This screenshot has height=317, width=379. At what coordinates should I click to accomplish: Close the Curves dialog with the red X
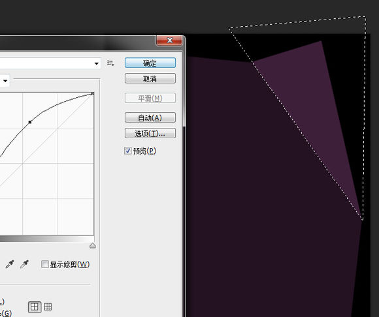pyautogui.click(x=169, y=40)
